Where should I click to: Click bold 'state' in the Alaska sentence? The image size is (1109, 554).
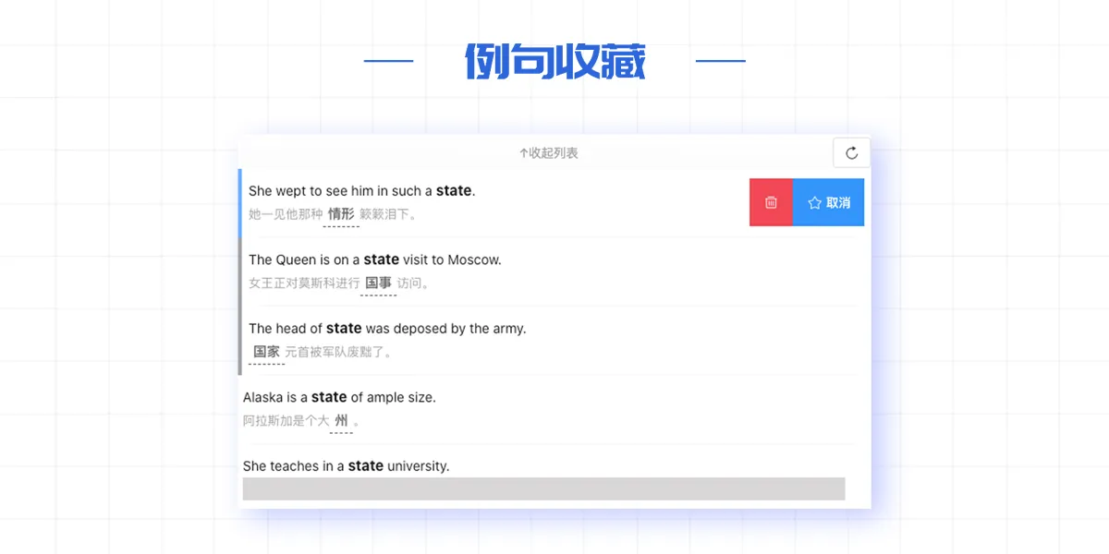click(329, 397)
